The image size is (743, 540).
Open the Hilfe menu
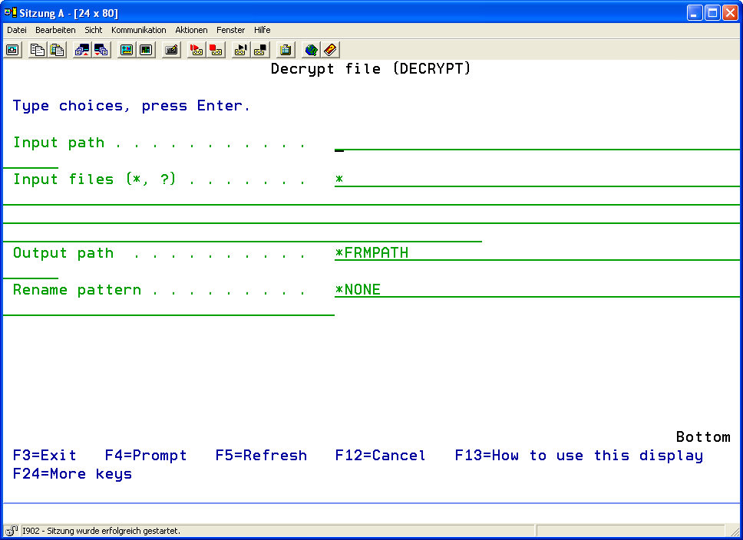(262, 30)
